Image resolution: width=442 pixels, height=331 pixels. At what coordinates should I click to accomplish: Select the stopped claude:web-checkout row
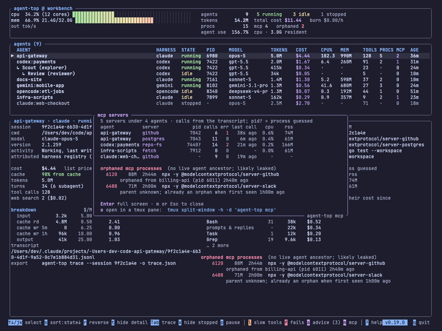tap(220, 103)
